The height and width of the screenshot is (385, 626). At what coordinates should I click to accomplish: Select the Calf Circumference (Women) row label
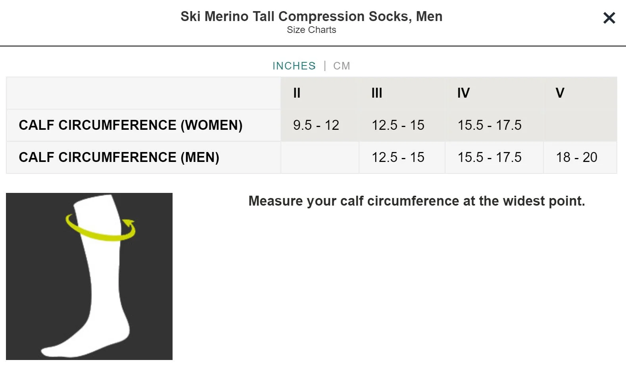[131, 125]
